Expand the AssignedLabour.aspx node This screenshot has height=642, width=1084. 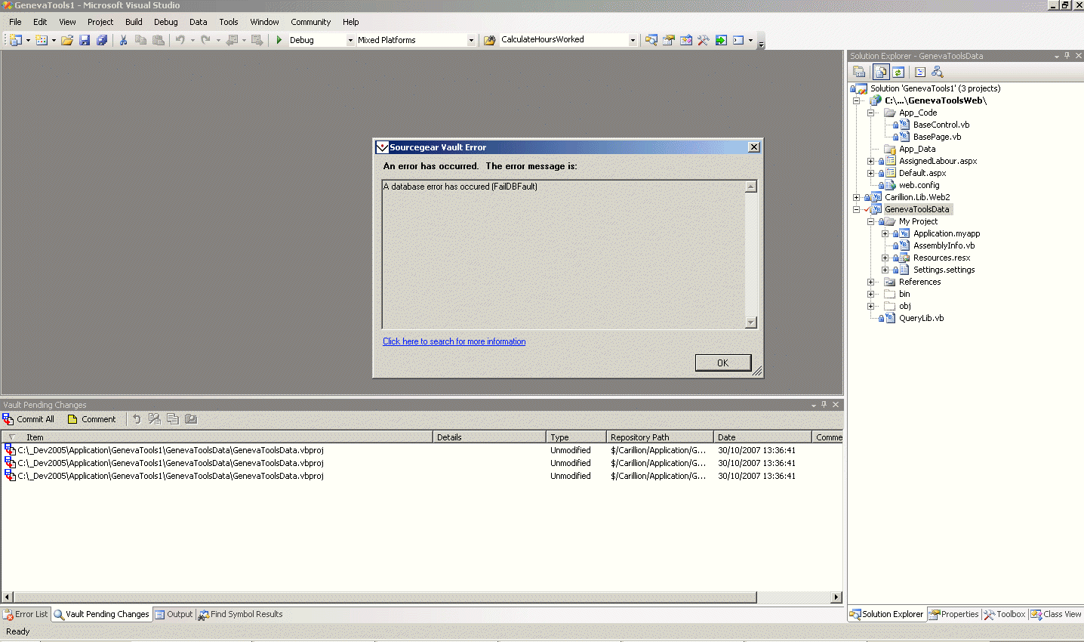(x=870, y=161)
